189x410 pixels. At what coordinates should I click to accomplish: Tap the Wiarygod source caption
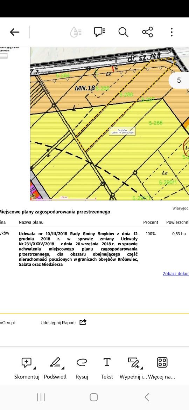click(x=181, y=208)
